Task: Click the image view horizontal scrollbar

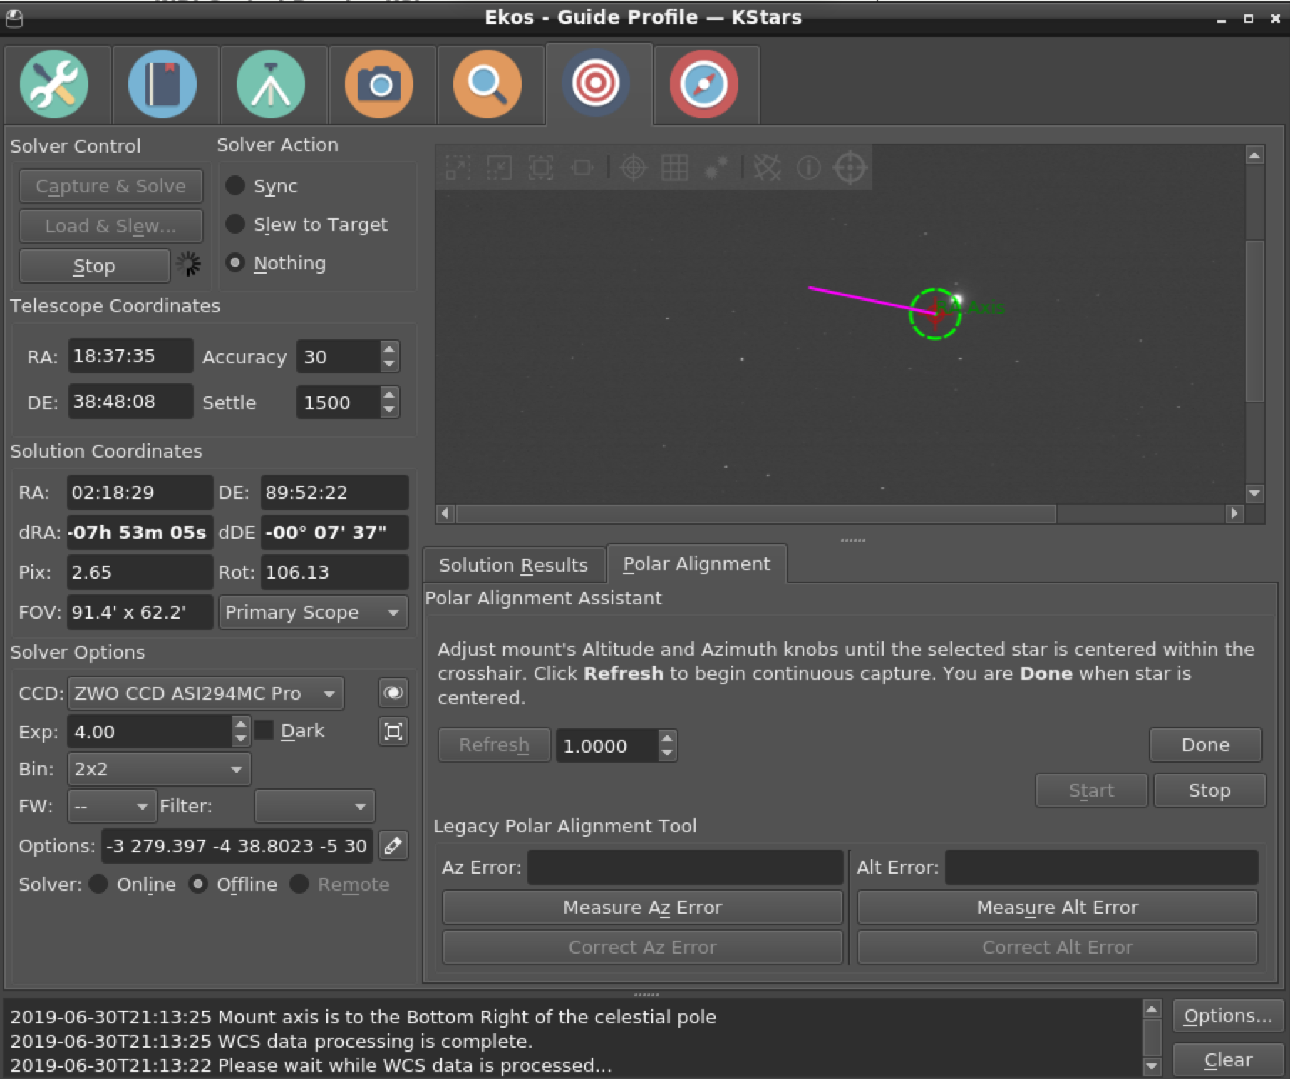Action: [x=755, y=513]
